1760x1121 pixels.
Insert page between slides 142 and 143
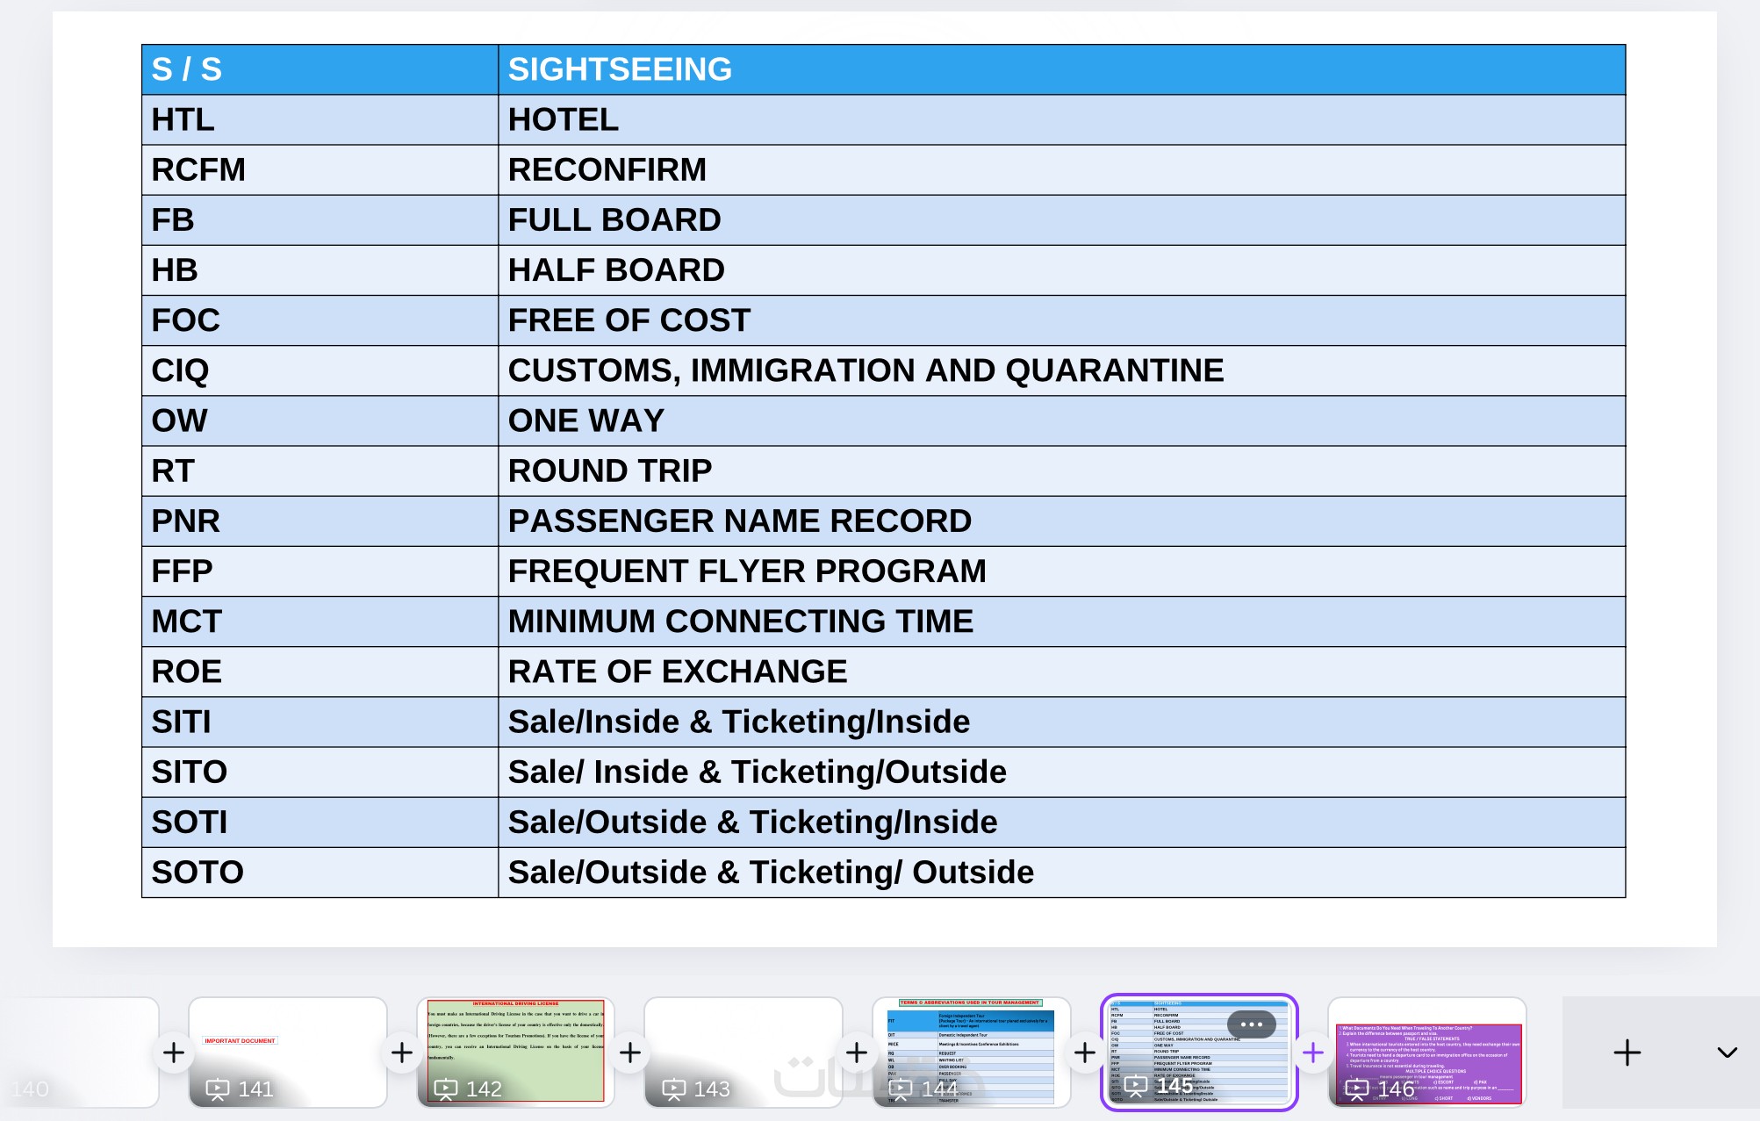pyautogui.click(x=630, y=1053)
